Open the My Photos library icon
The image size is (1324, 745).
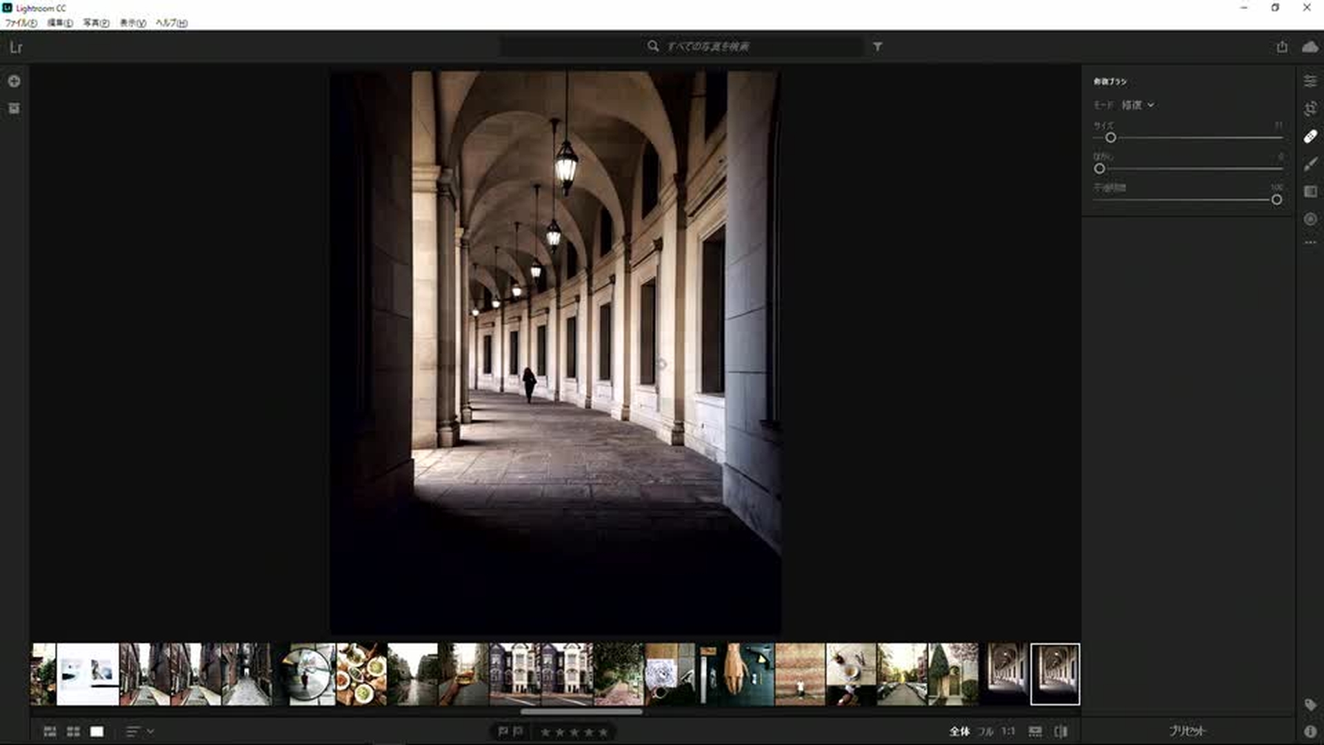click(x=14, y=108)
